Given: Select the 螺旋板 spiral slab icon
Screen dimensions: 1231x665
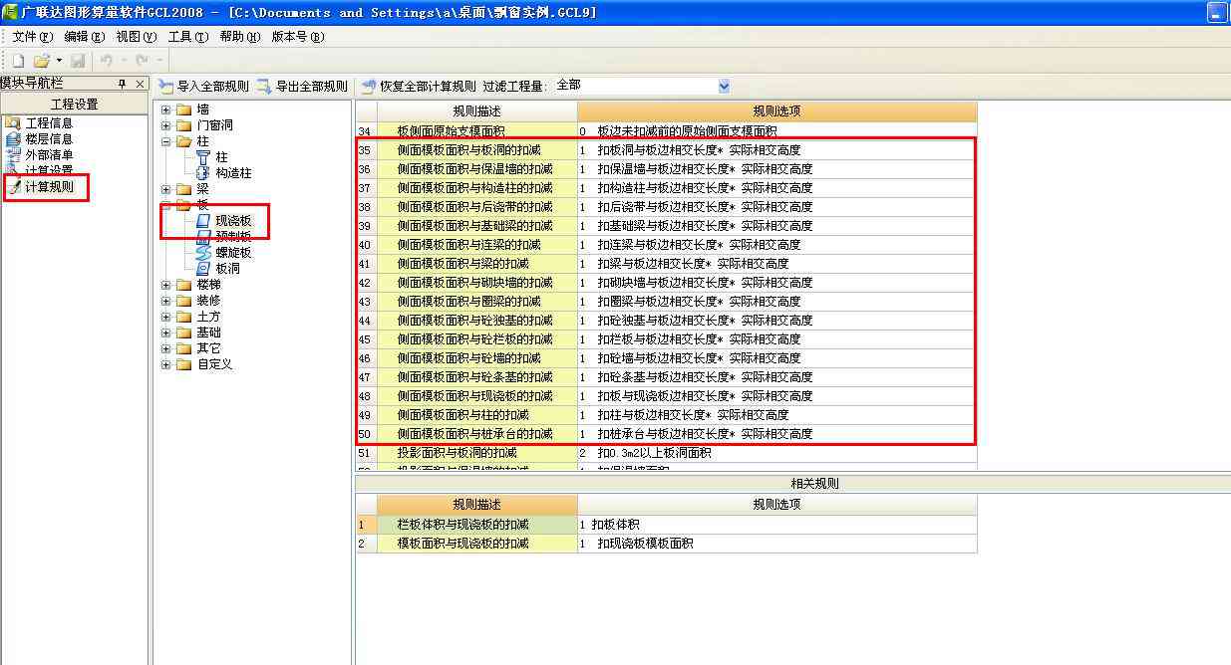Looking at the screenshot, I should [x=203, y=253].
